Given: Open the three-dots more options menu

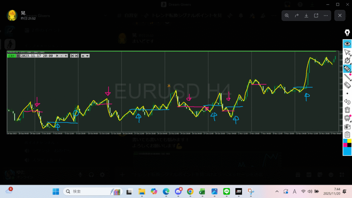Looking at the screenshot, I should click(326, 15).
